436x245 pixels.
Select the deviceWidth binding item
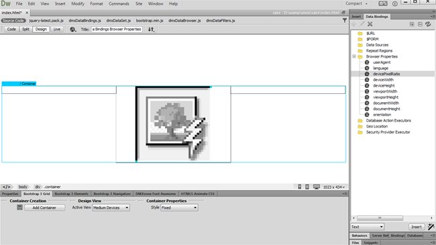[383, 80]
